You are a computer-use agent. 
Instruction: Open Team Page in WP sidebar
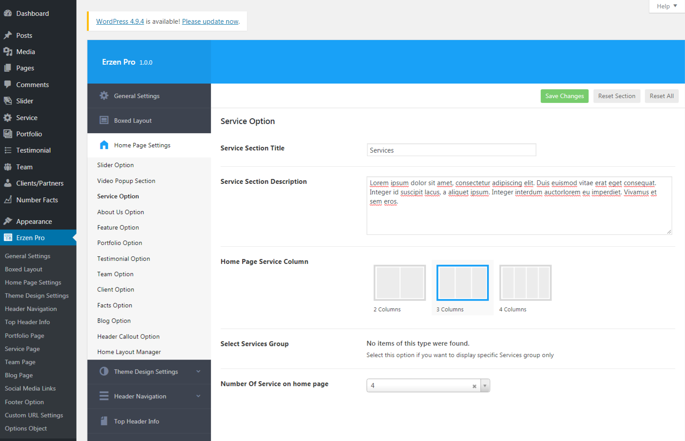[x=20, y=362]
